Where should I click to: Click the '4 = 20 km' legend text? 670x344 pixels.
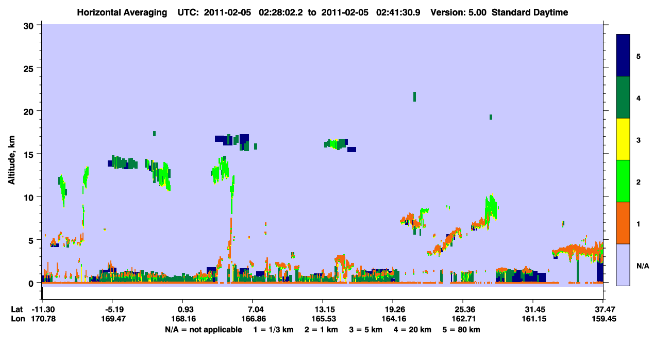point(412,330)
